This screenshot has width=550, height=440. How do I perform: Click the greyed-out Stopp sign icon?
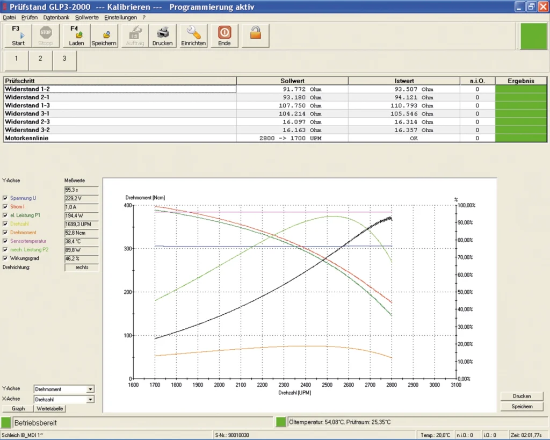46,35
